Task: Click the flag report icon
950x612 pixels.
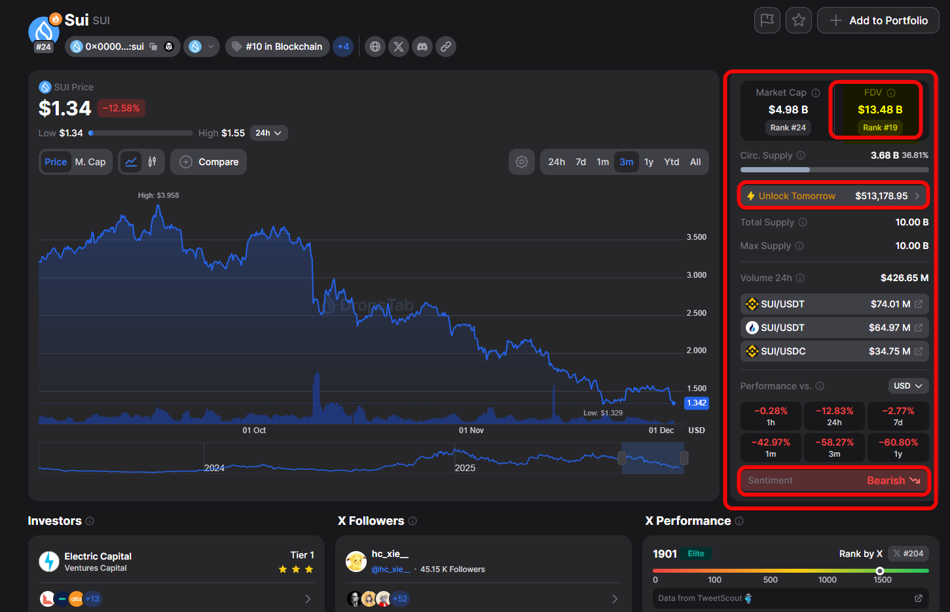Action: (767, 20)
